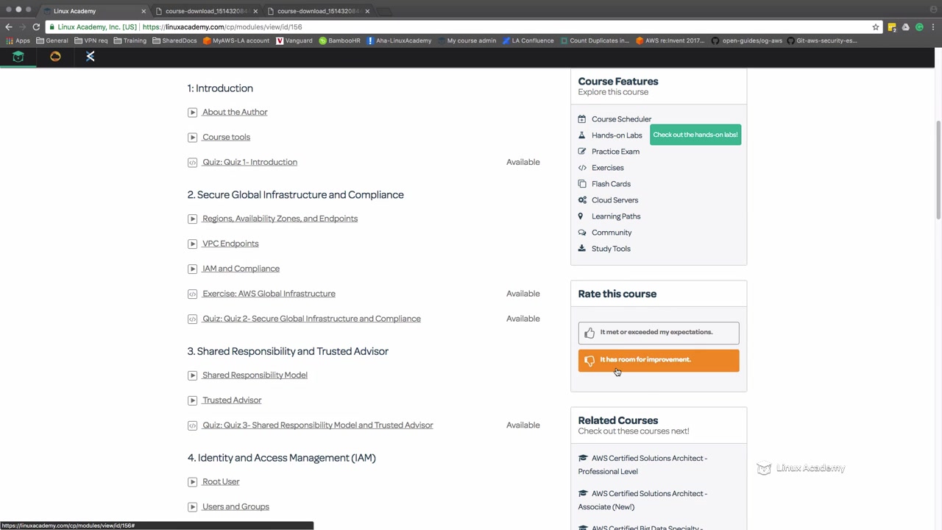Screen dimensions: 942x530
Task: Open the AWS re:Invent 2017 bookmark
Action: [x=670, y=40]
